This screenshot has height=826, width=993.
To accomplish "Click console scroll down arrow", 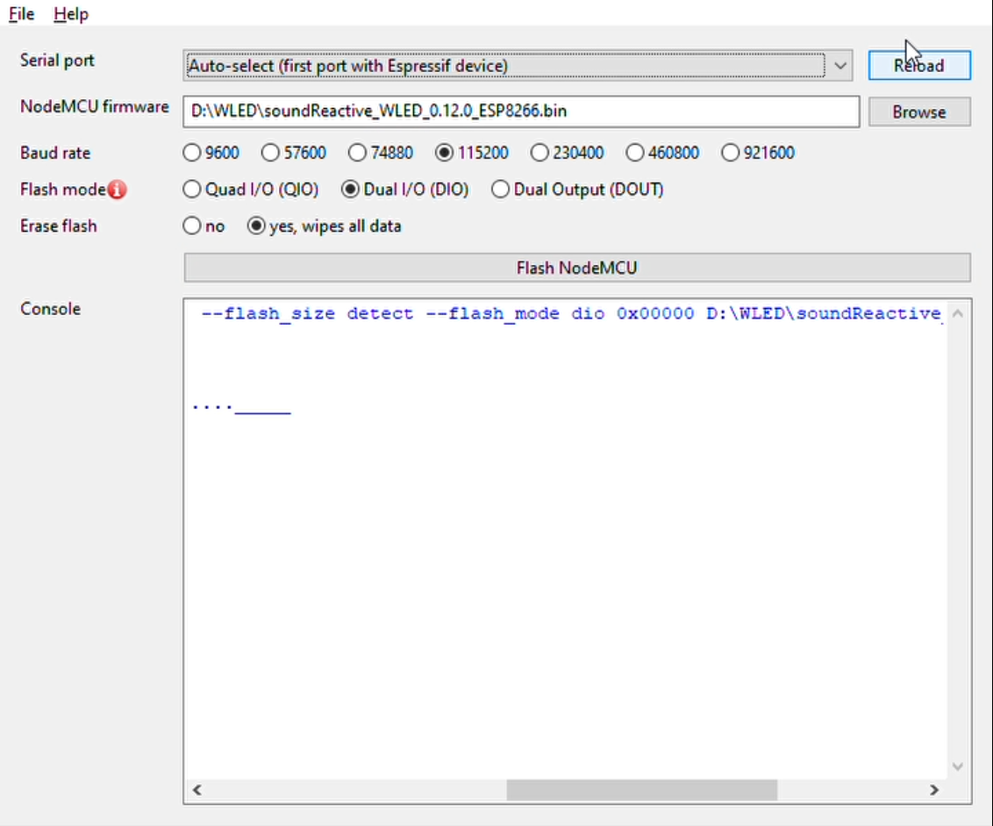I will [x=958, y=767].
